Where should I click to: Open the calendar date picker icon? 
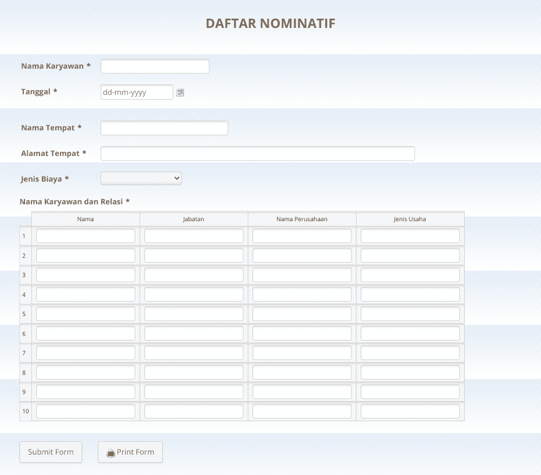pos(180,92)
